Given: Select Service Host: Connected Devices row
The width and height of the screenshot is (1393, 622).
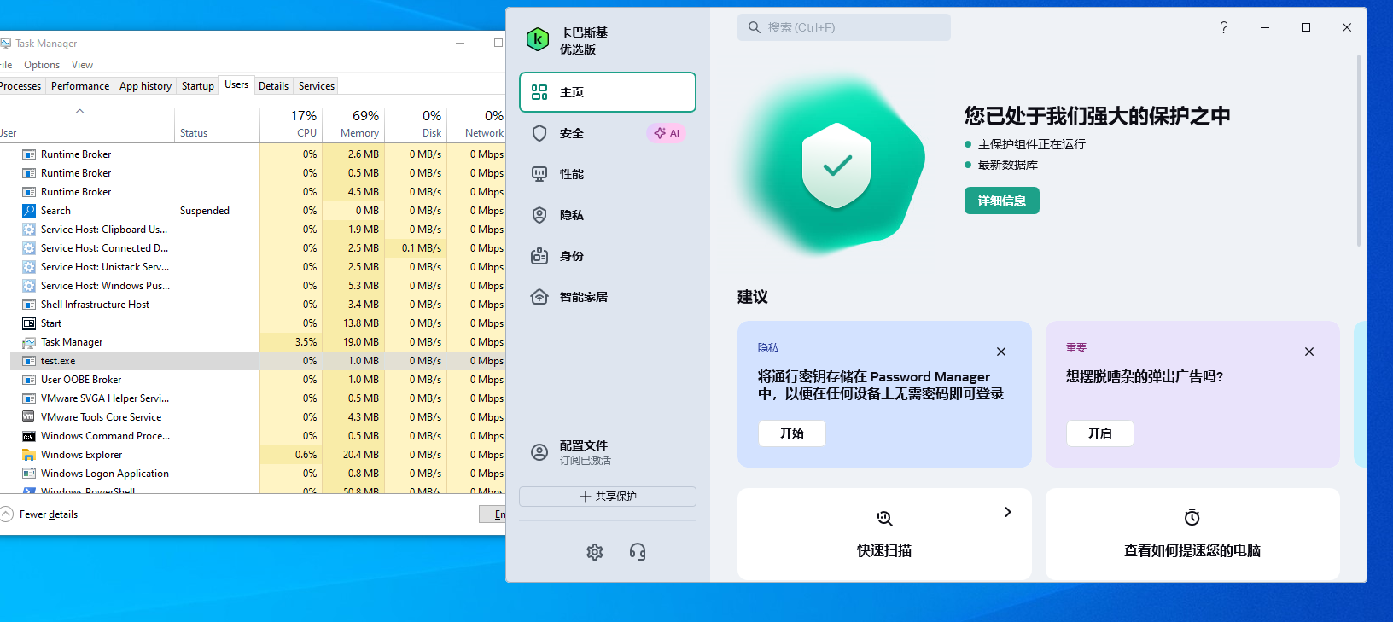Looking at the screenshot, I should [258, 248].
